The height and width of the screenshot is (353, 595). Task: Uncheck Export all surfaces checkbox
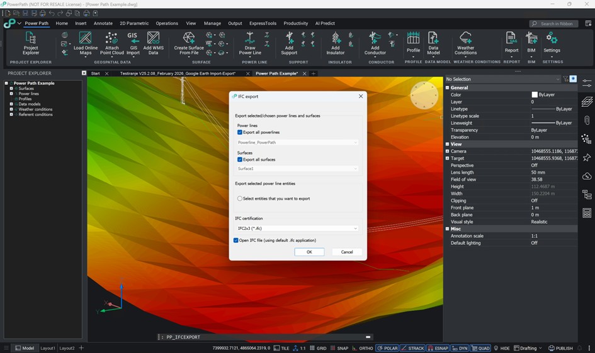tap(240, 160)
